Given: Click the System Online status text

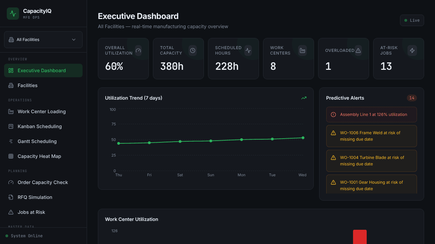Looking at the screenshot, I should (27, 236).
